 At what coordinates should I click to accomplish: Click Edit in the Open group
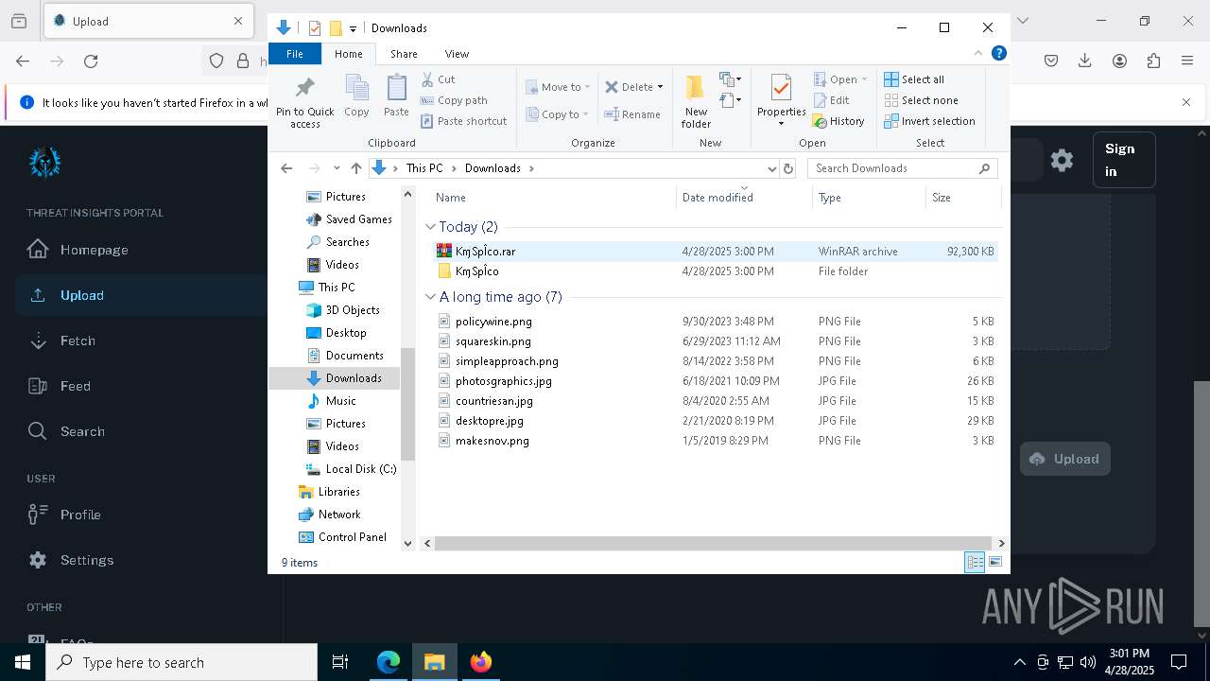(831, 100)
